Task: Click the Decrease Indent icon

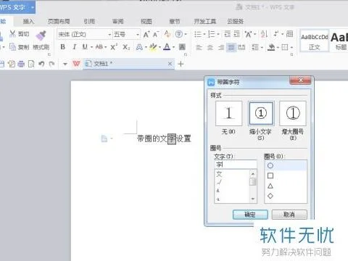Action: click(x=228, y=34)
